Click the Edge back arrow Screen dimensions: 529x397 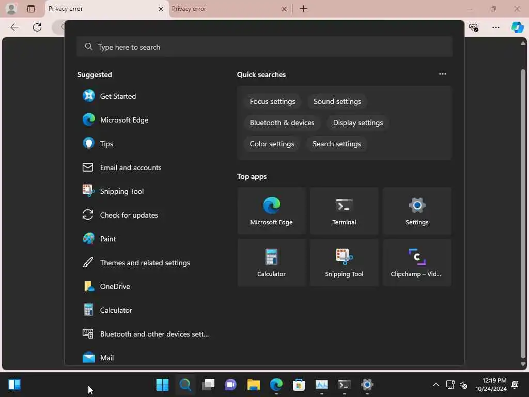14,27
